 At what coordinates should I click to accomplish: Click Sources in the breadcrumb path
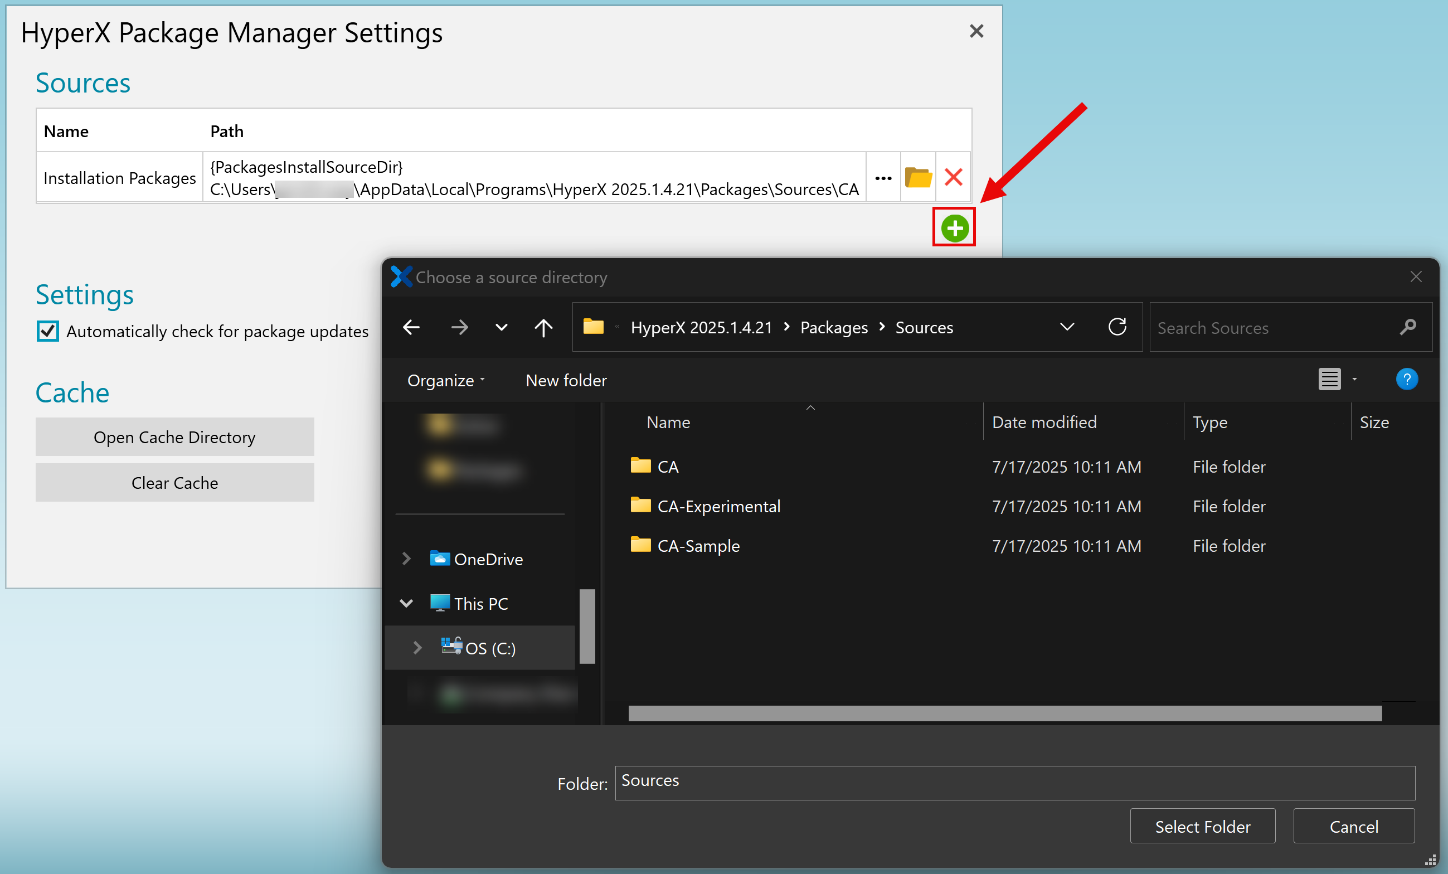924,327
